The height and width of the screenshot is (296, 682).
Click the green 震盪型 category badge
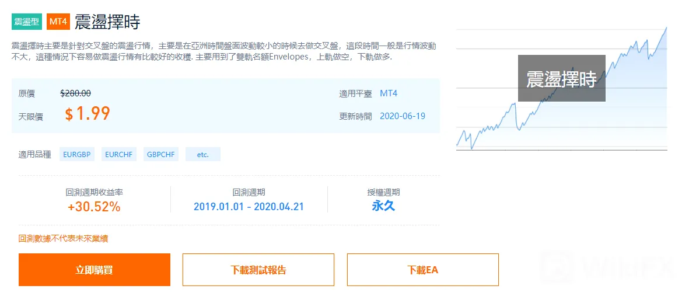pyautogui.click(x=26, y=22)
